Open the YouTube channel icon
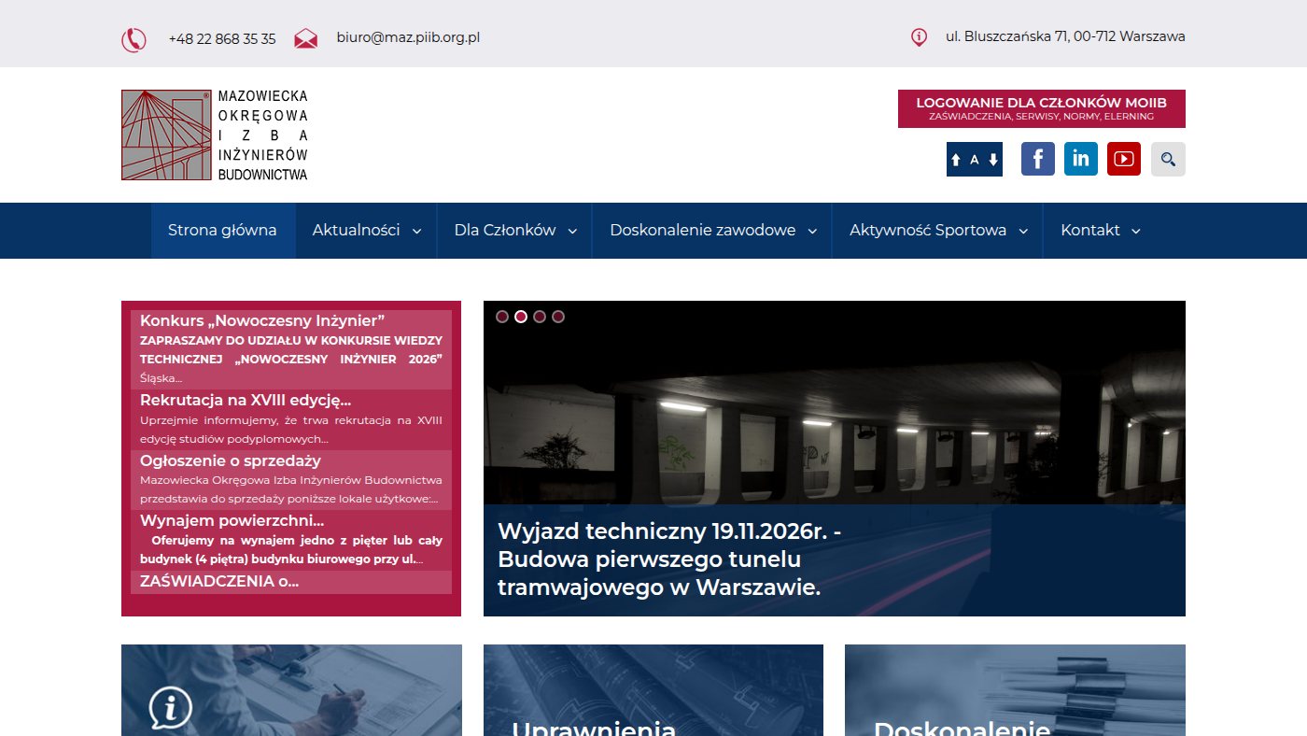1307x736 pixels. 1124,159
